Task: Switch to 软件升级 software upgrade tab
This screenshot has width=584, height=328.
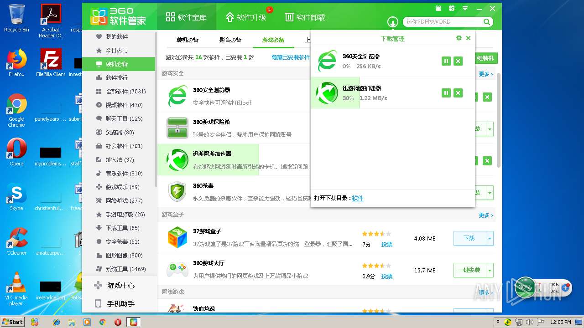Action: click(x=245, y=17)
